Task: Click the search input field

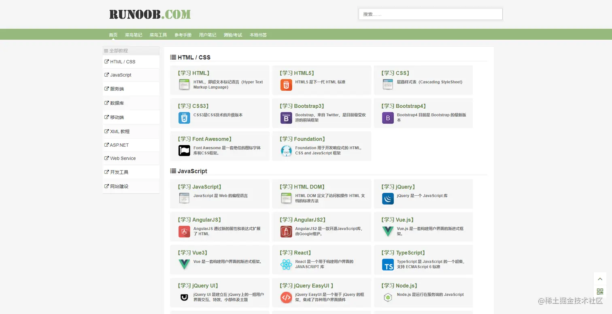Action: (430, 14)
